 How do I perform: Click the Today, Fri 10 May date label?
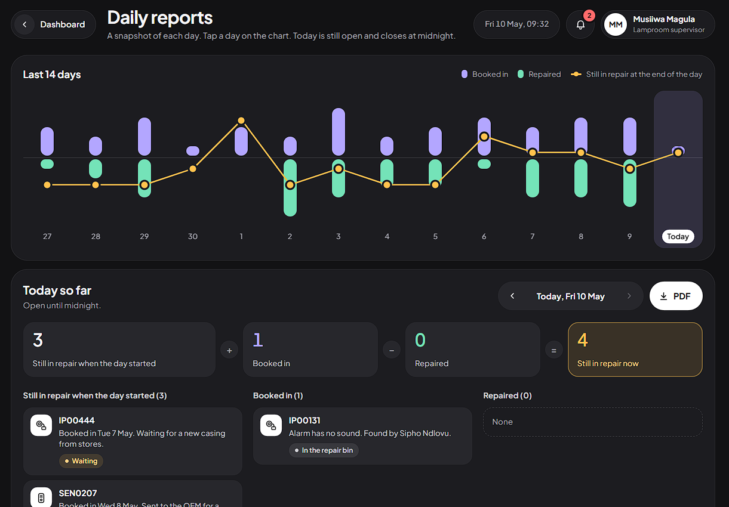point(570,296)
